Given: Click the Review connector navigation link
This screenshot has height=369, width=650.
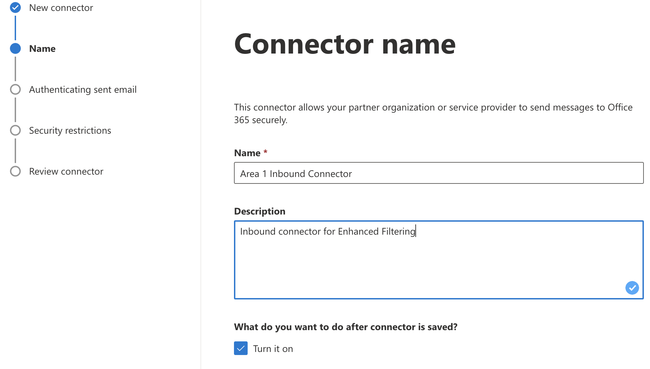Looking at the screenshot, I should tap(66, 171).
